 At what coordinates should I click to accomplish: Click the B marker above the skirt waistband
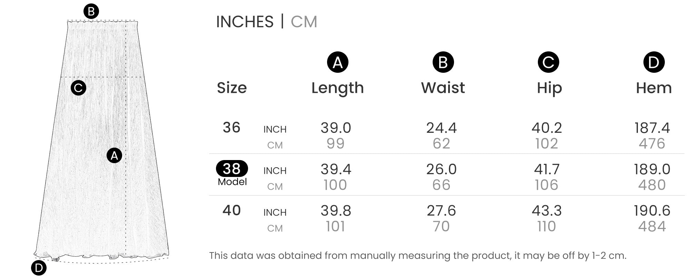click(x=91, y=11)
